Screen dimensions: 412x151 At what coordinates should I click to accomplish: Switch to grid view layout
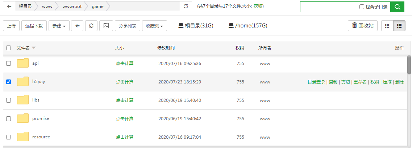point(387,26)
